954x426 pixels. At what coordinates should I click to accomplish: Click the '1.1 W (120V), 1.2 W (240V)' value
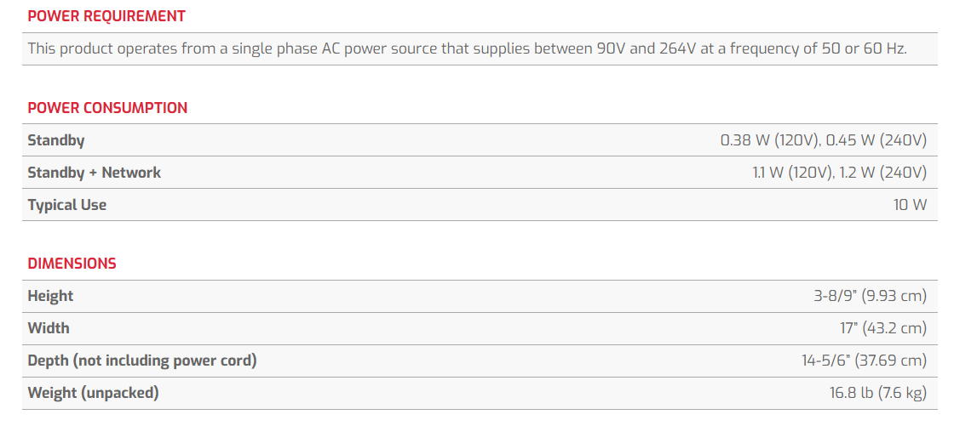click(x=839, y=173)
